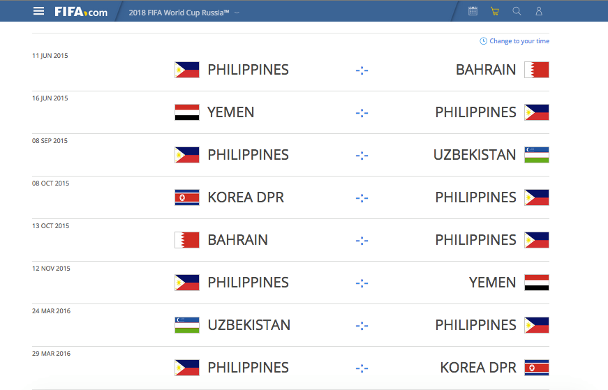
Task: Click Korea DPR flag in 08 Oct match
Action: point(187,197)
